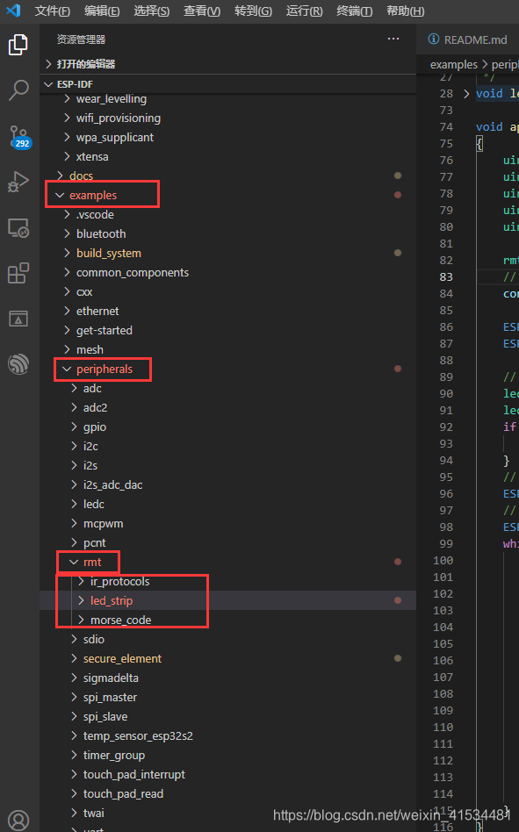519x832 pixels.
Task: Expand the adc folder
Action: point(228,389)
